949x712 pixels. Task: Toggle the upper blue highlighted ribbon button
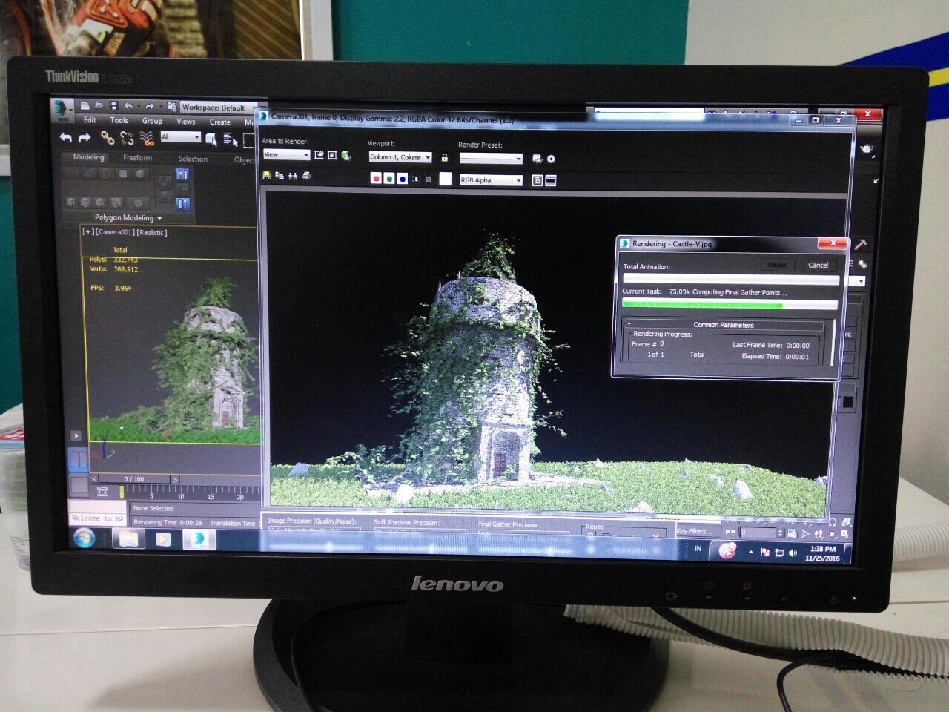click(x=182, y=174)
